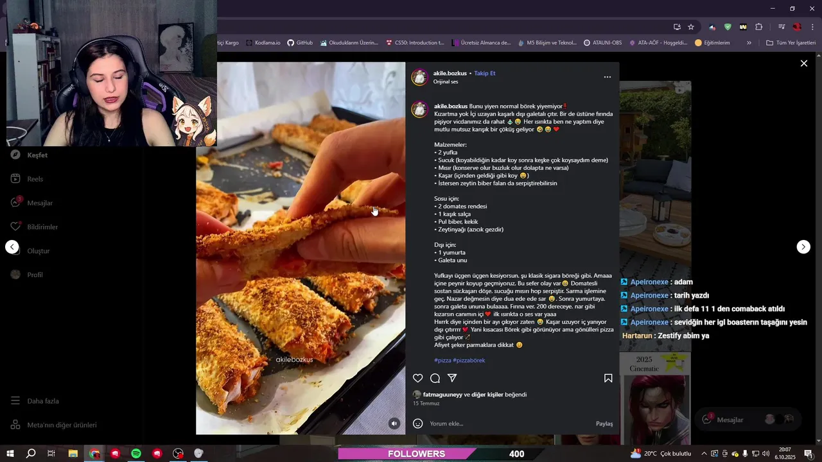Like the post with heart icon
Screen dimensions: 822x462
point(417,379)
